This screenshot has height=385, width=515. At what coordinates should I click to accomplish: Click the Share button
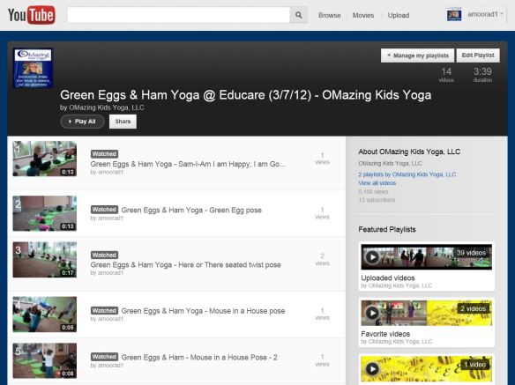tap(123, 122)
